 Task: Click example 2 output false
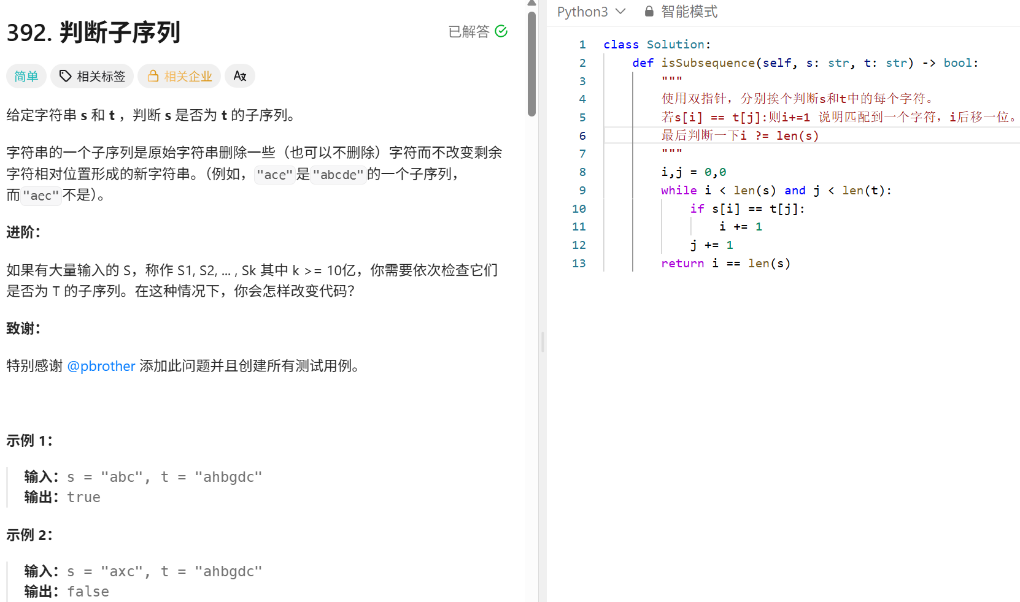[88, 592]
